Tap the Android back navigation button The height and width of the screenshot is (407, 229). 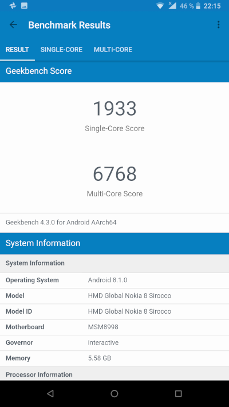click(x=50, y=394)
